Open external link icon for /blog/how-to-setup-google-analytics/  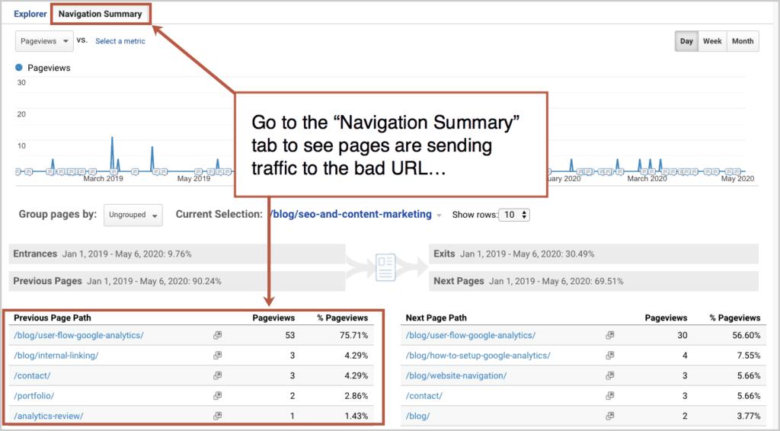pos(610,356)
